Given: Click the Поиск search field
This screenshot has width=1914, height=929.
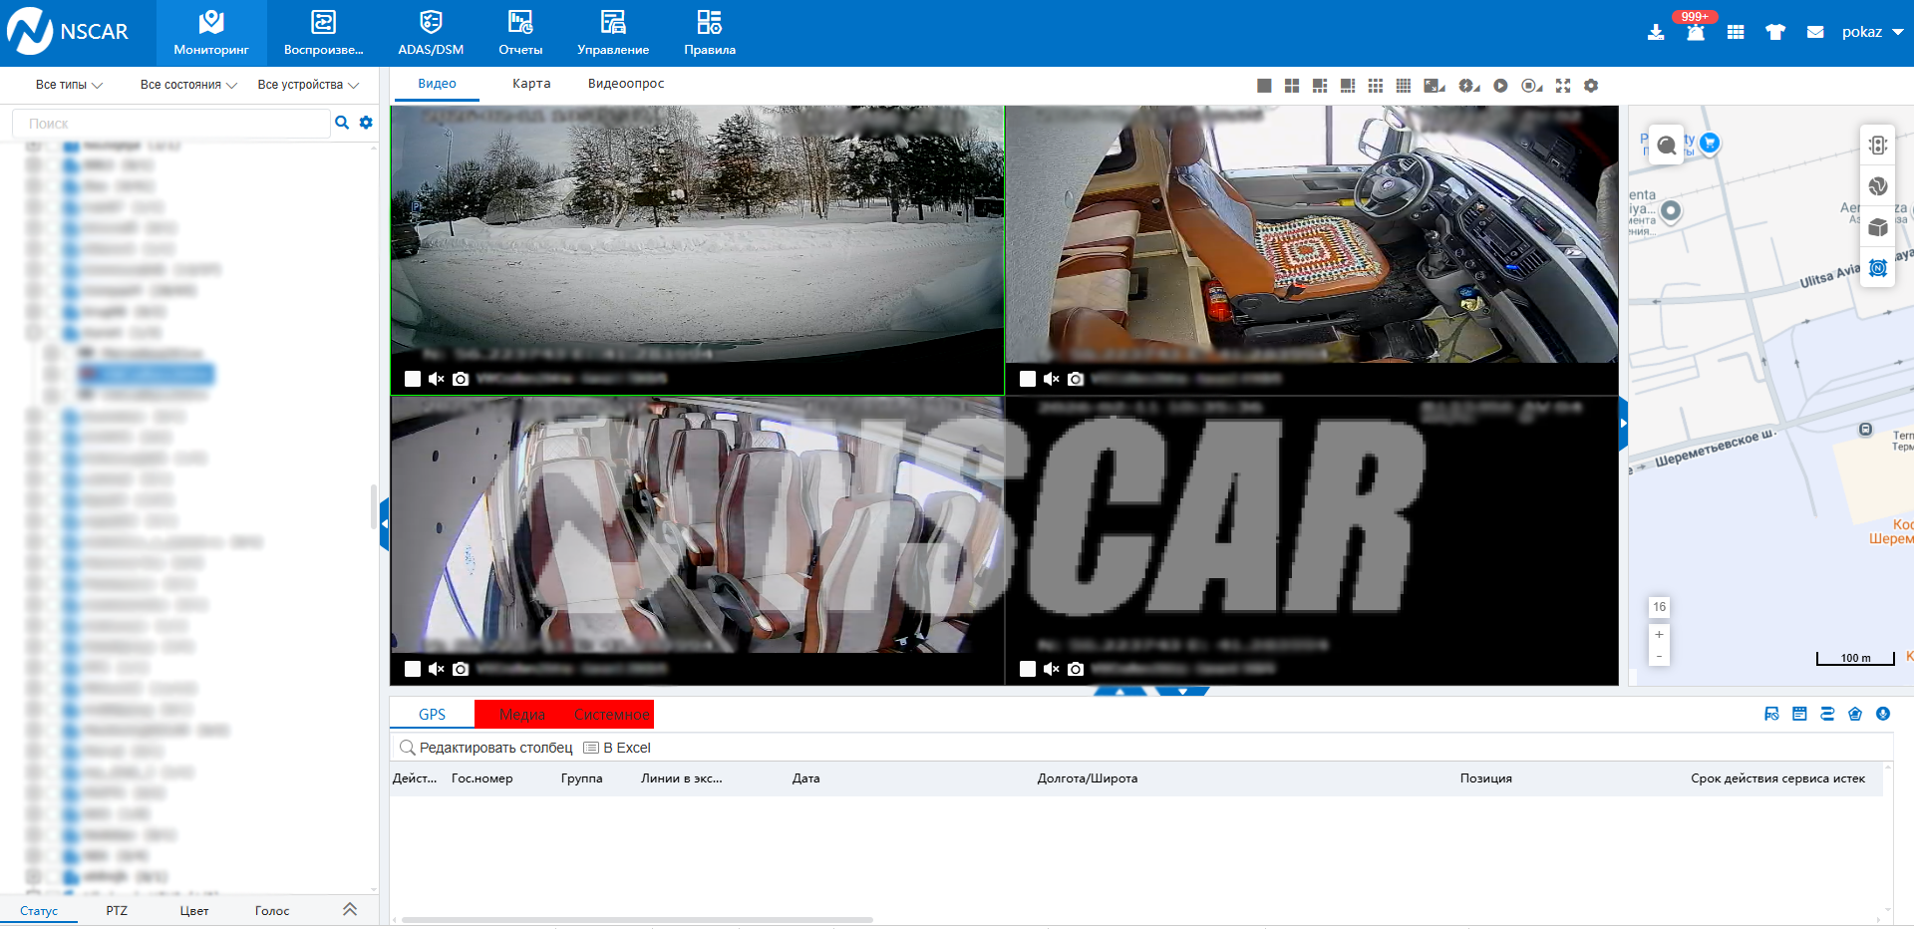Looking at the screenshot, I should coord(170,124).
